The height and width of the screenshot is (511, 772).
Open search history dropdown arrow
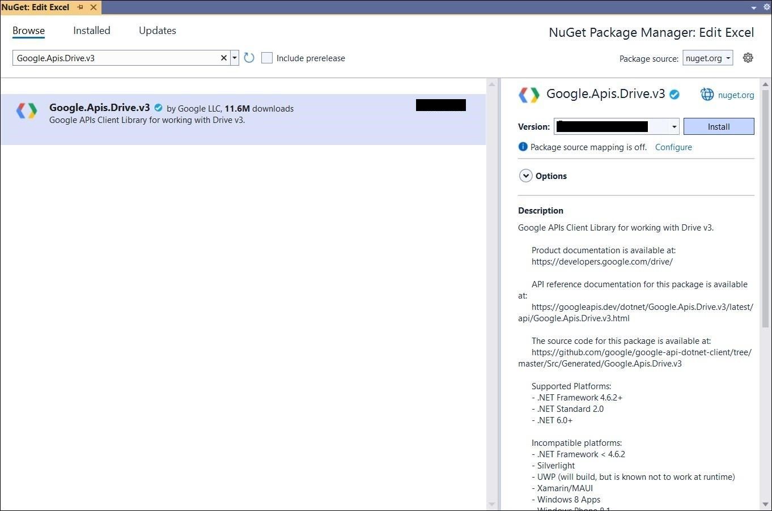click(x=234, y=58)
